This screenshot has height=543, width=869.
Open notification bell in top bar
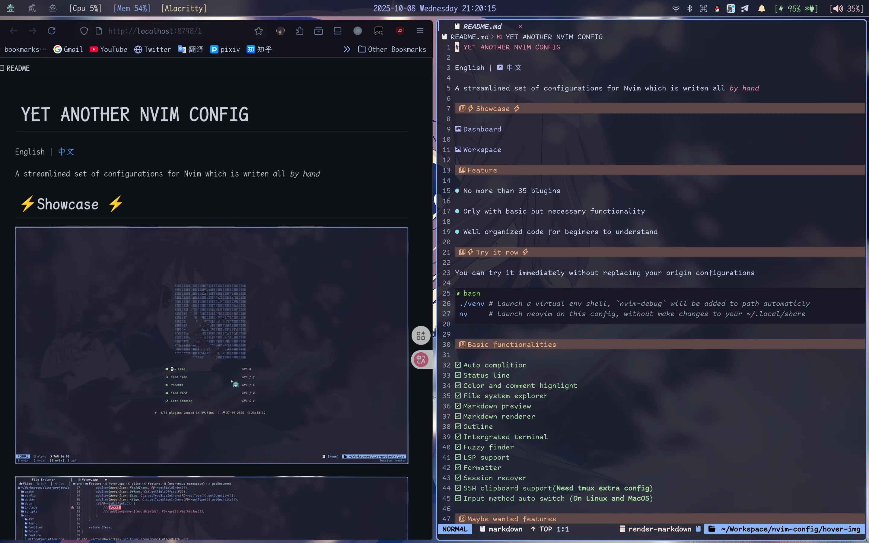[761, 8]
